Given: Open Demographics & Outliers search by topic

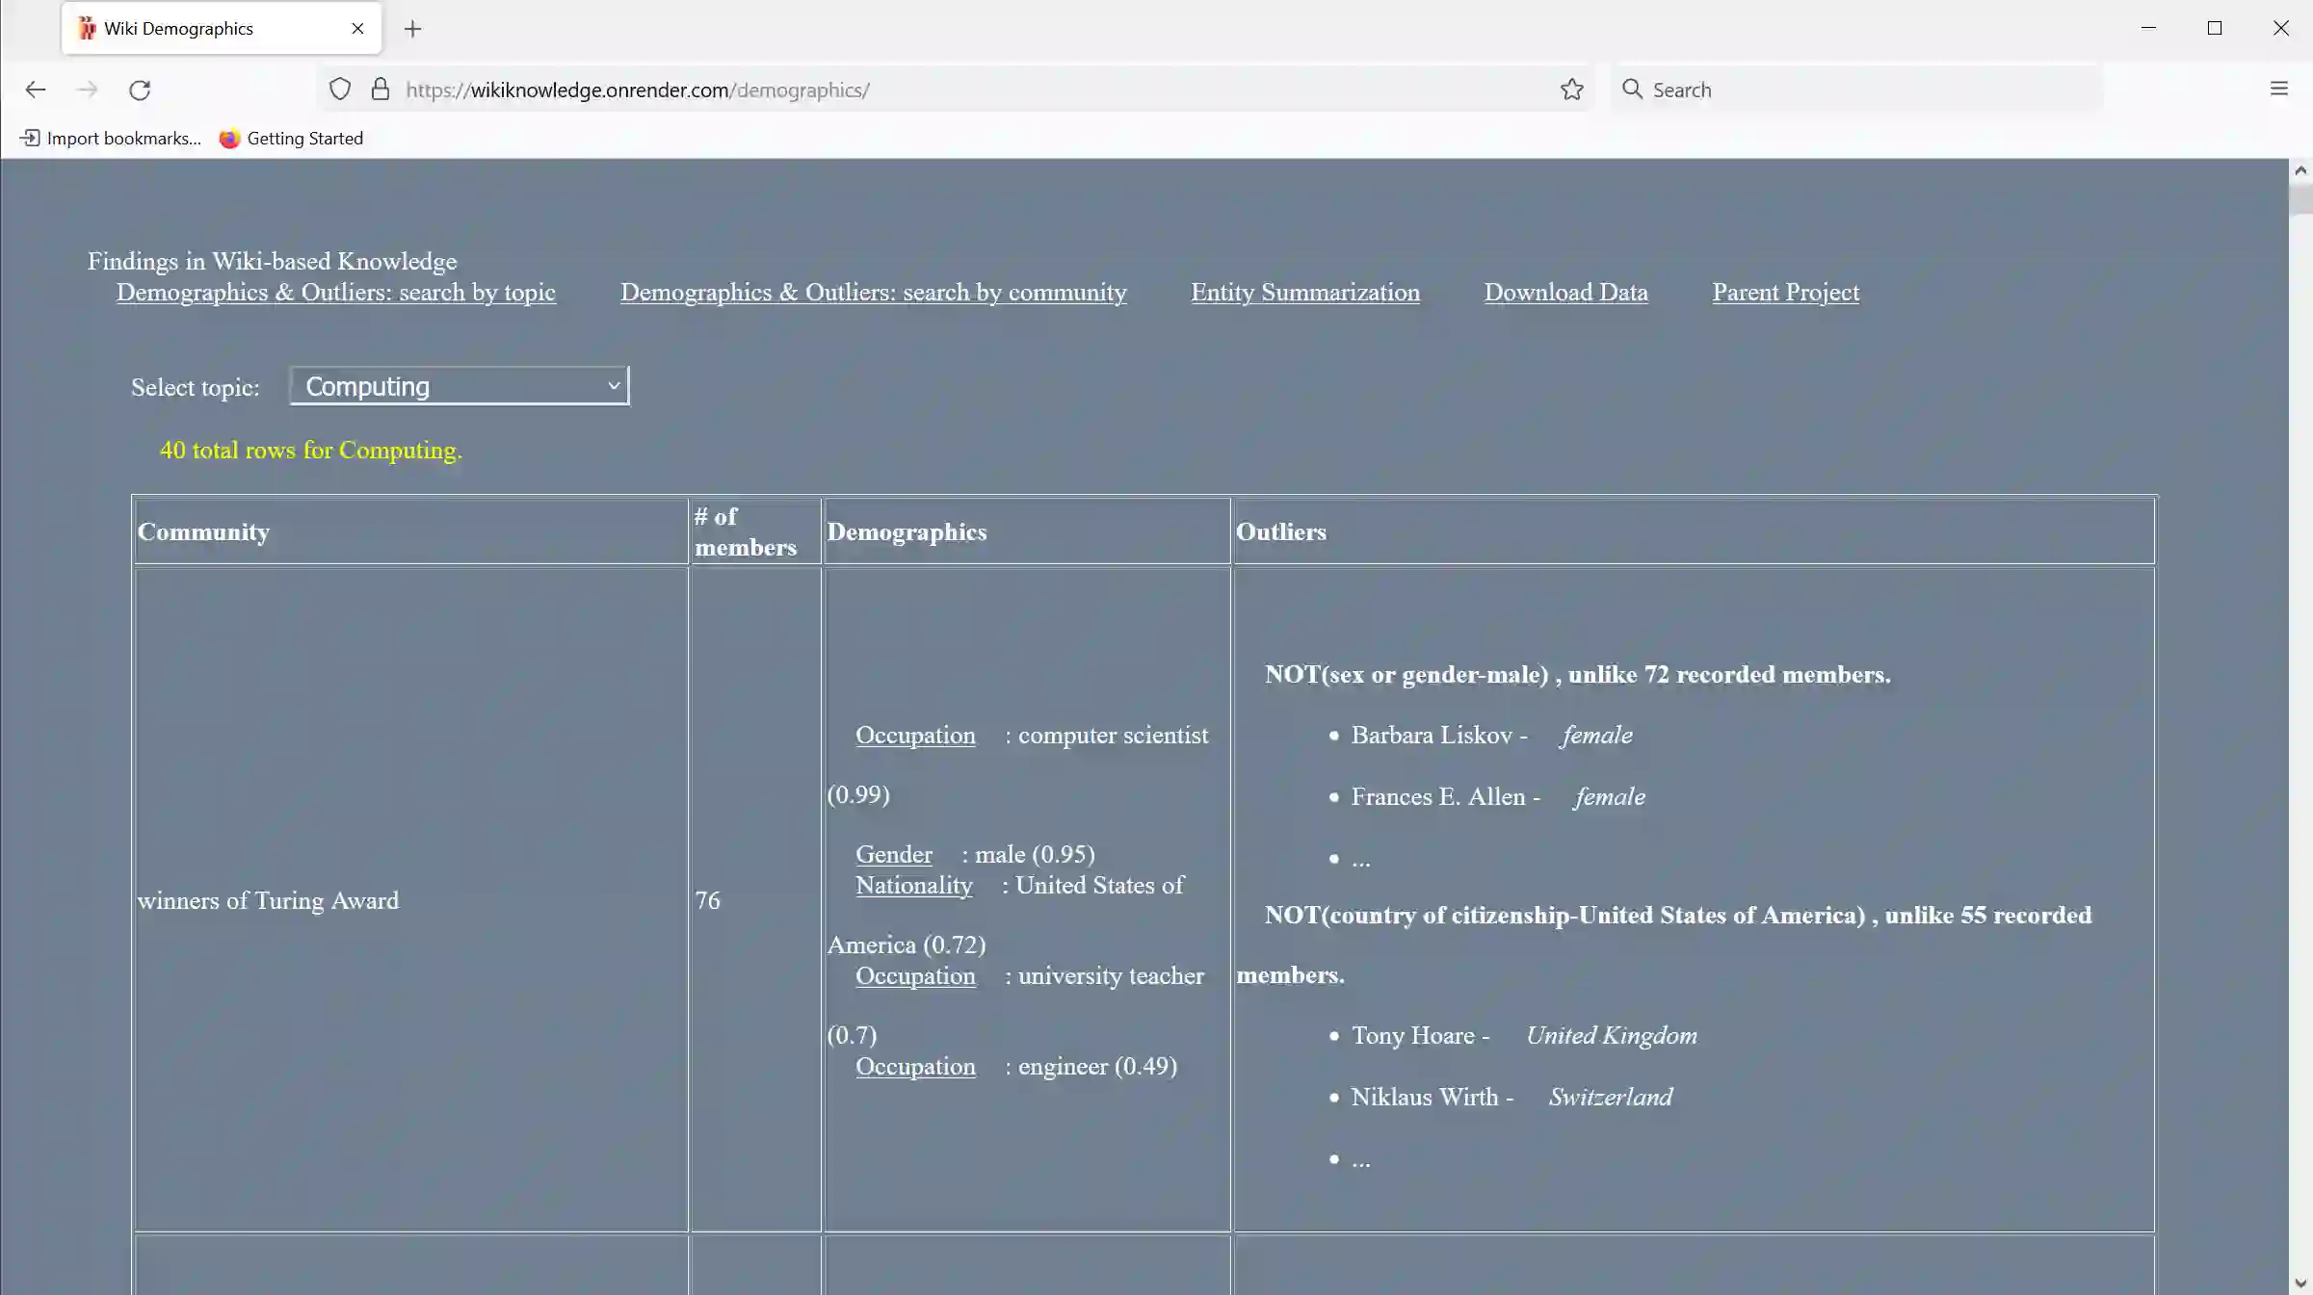Looking at the screenshot, I should point(335,293).
